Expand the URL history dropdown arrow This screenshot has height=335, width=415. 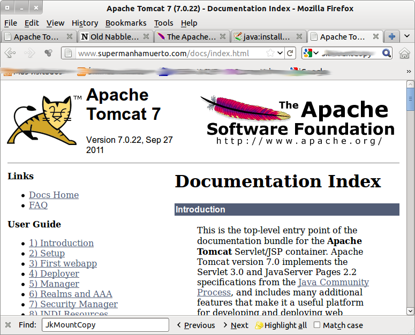click(280, 53)
